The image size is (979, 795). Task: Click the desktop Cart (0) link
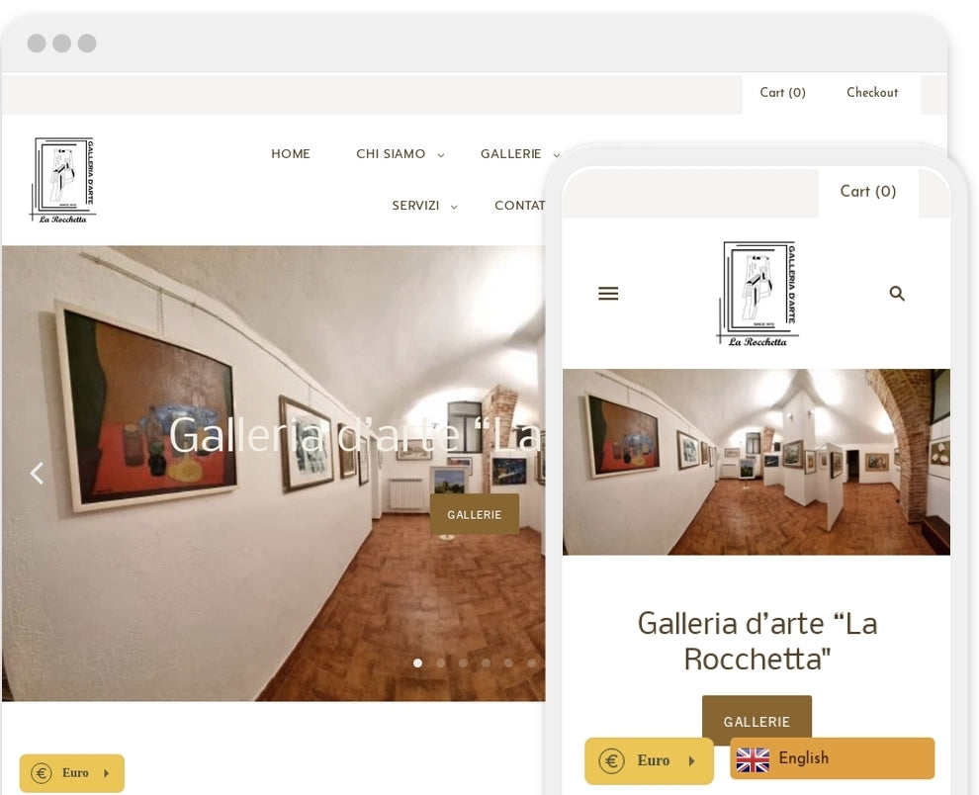[x=782, y=92]
